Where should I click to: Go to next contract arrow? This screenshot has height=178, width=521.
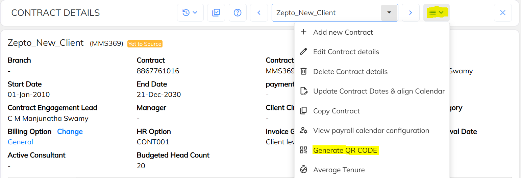click(x=411, y=13)
